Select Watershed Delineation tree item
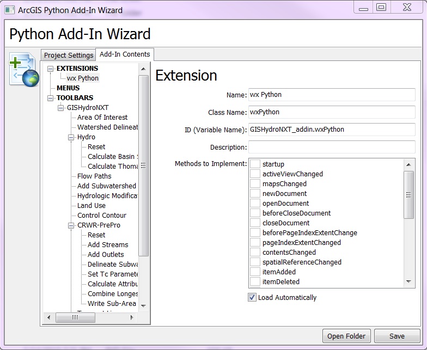The height and width of the screenshot is (350, 427). coord(108,127)
